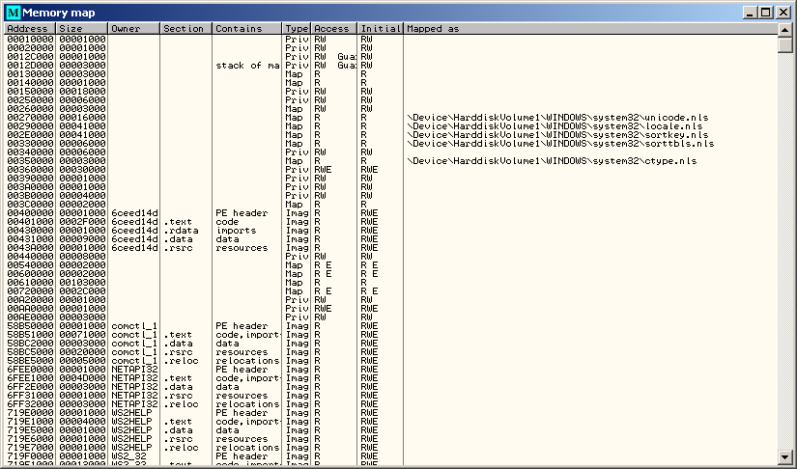Click the scrollbar down arrow
The height and width of the screenshot is (469, 797).
click(784, 456)
